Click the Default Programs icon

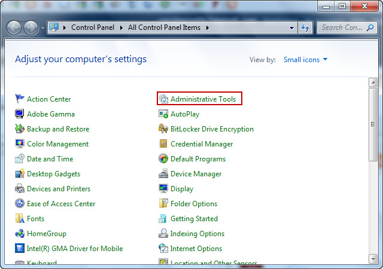[x=163, y=158]
